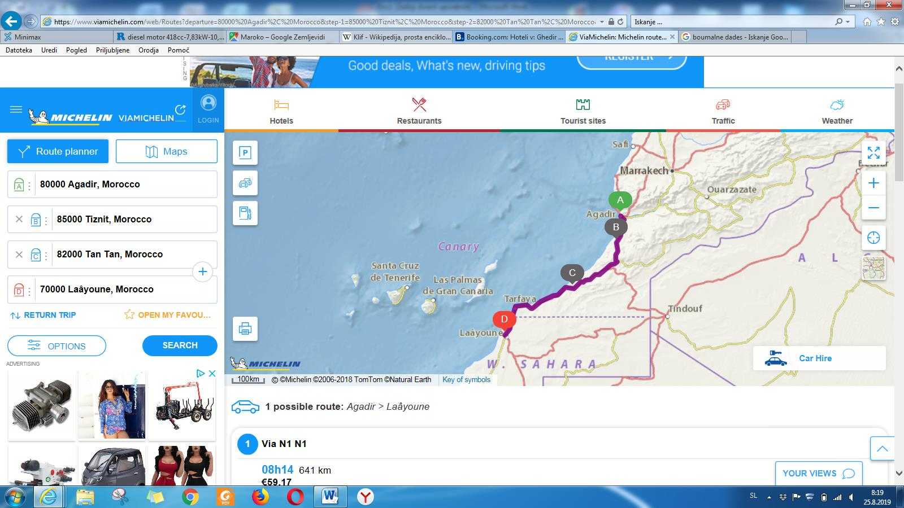The width and height of the screenshot is (904, 508).
Task: Zoom out of the map
Action: coord(873,208)
